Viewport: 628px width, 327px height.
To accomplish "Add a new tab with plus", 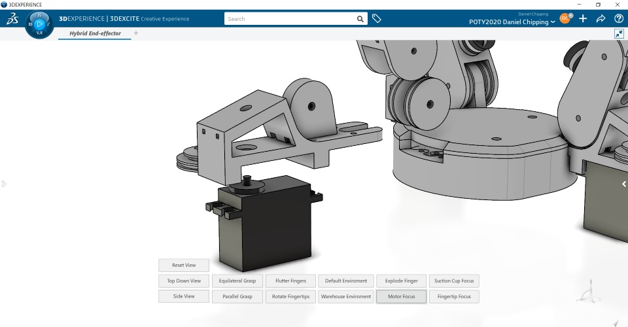I will 136,33.
